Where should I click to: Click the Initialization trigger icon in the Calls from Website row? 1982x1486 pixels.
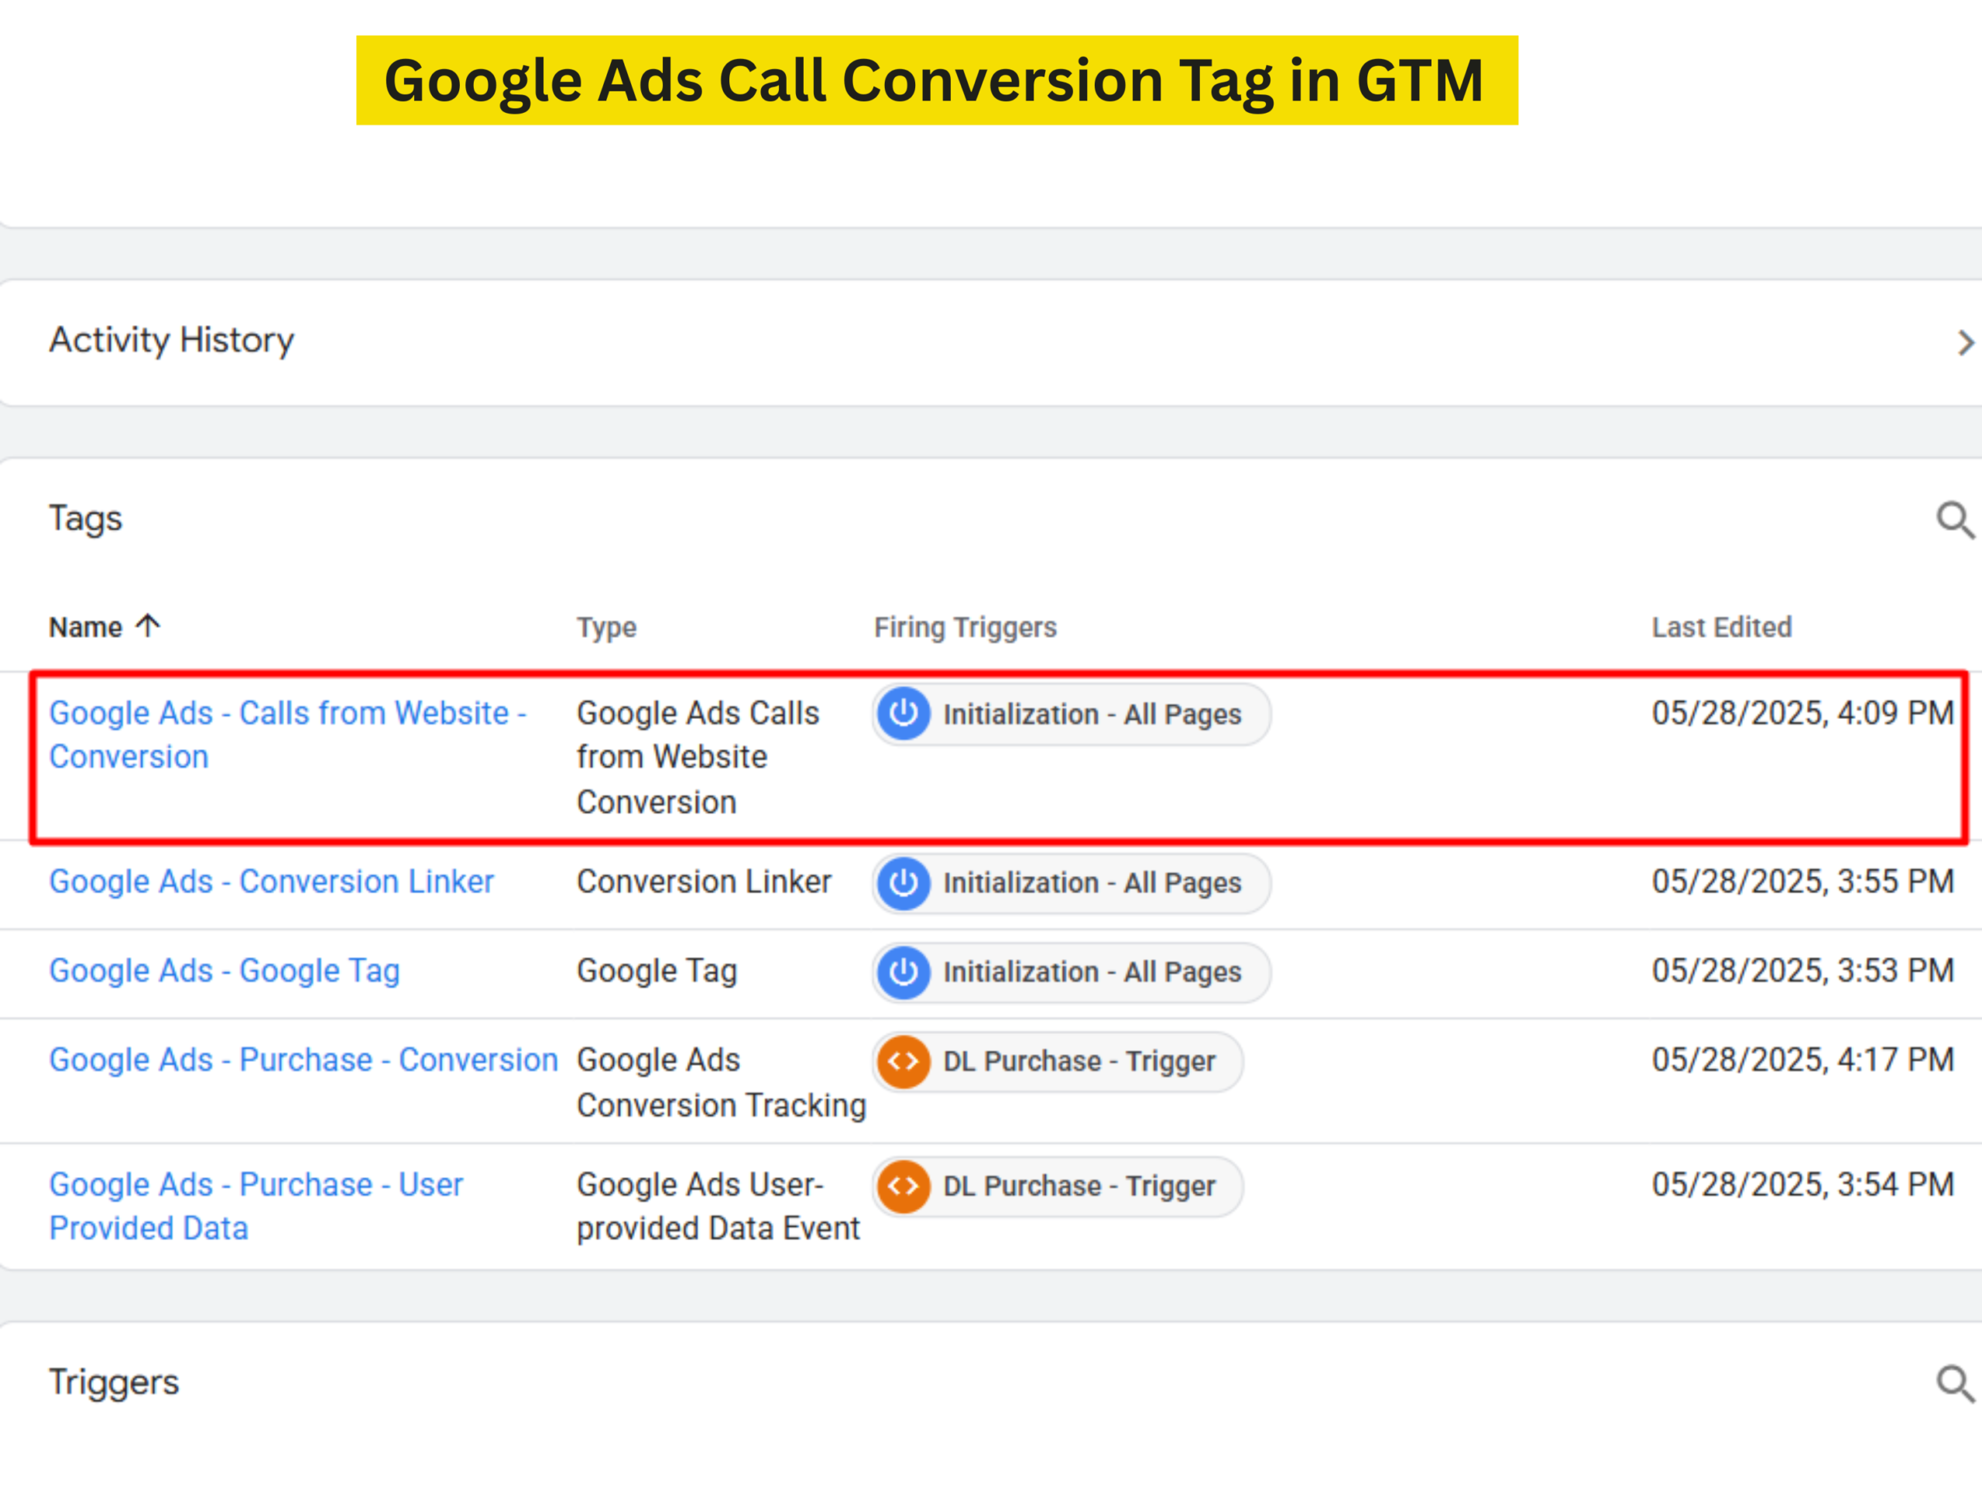[904, 714]
